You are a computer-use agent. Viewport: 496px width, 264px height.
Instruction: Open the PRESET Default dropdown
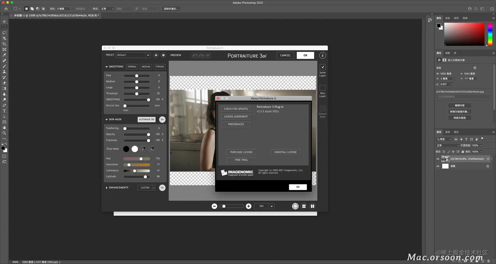[133, 55]
